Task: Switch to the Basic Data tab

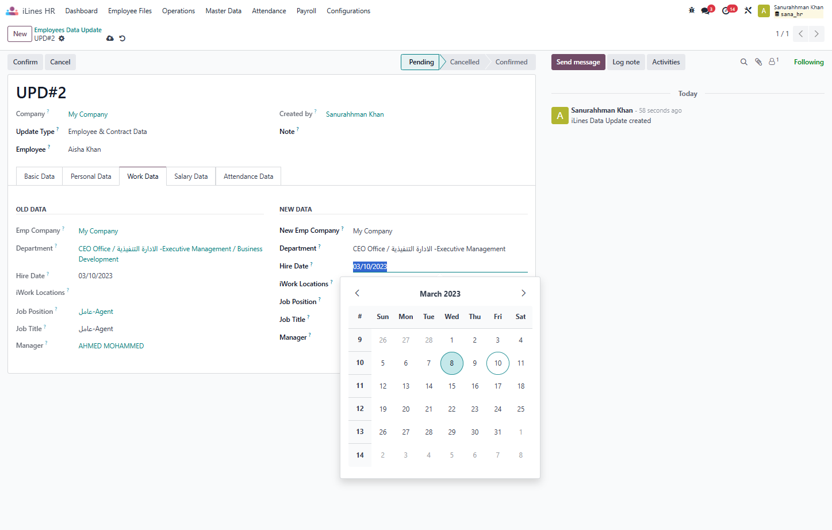Action: (x=39, y=176)
